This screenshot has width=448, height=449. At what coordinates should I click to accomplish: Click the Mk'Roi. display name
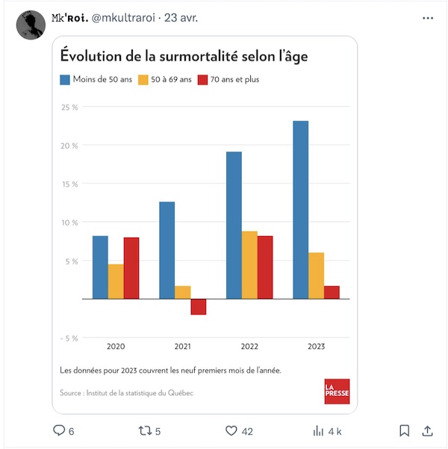click(69, 18)
